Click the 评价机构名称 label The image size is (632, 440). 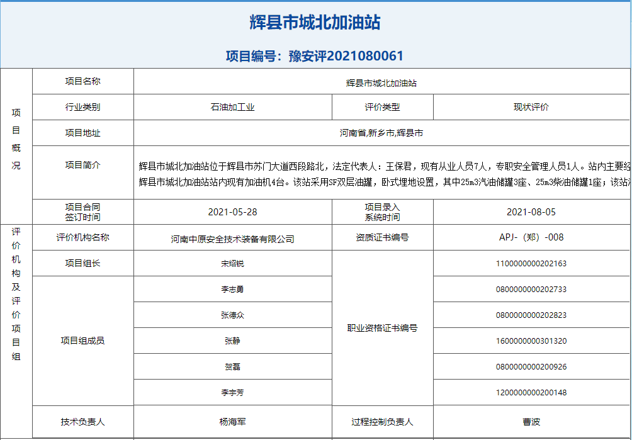click(82, 237)
